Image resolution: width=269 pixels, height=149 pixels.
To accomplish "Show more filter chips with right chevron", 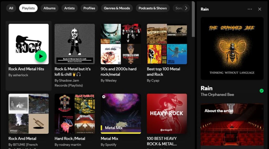I will 186,8.
